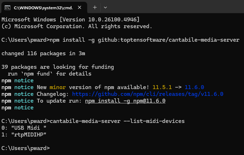Click the "USB Midi" device line
This screenshot has height=155, width=244.
[24, 128]
